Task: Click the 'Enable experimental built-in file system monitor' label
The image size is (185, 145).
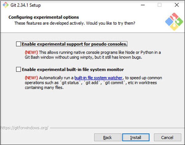Action: (x=73, y=69)
